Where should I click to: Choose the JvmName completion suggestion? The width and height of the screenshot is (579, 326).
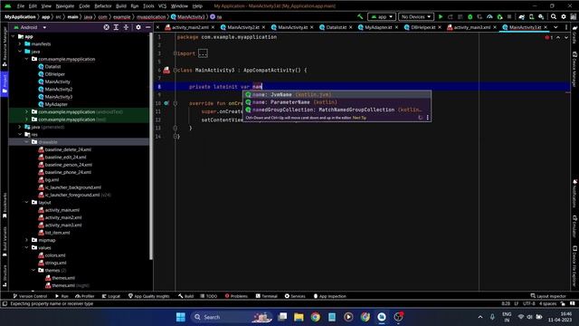[x=337, y=94]
